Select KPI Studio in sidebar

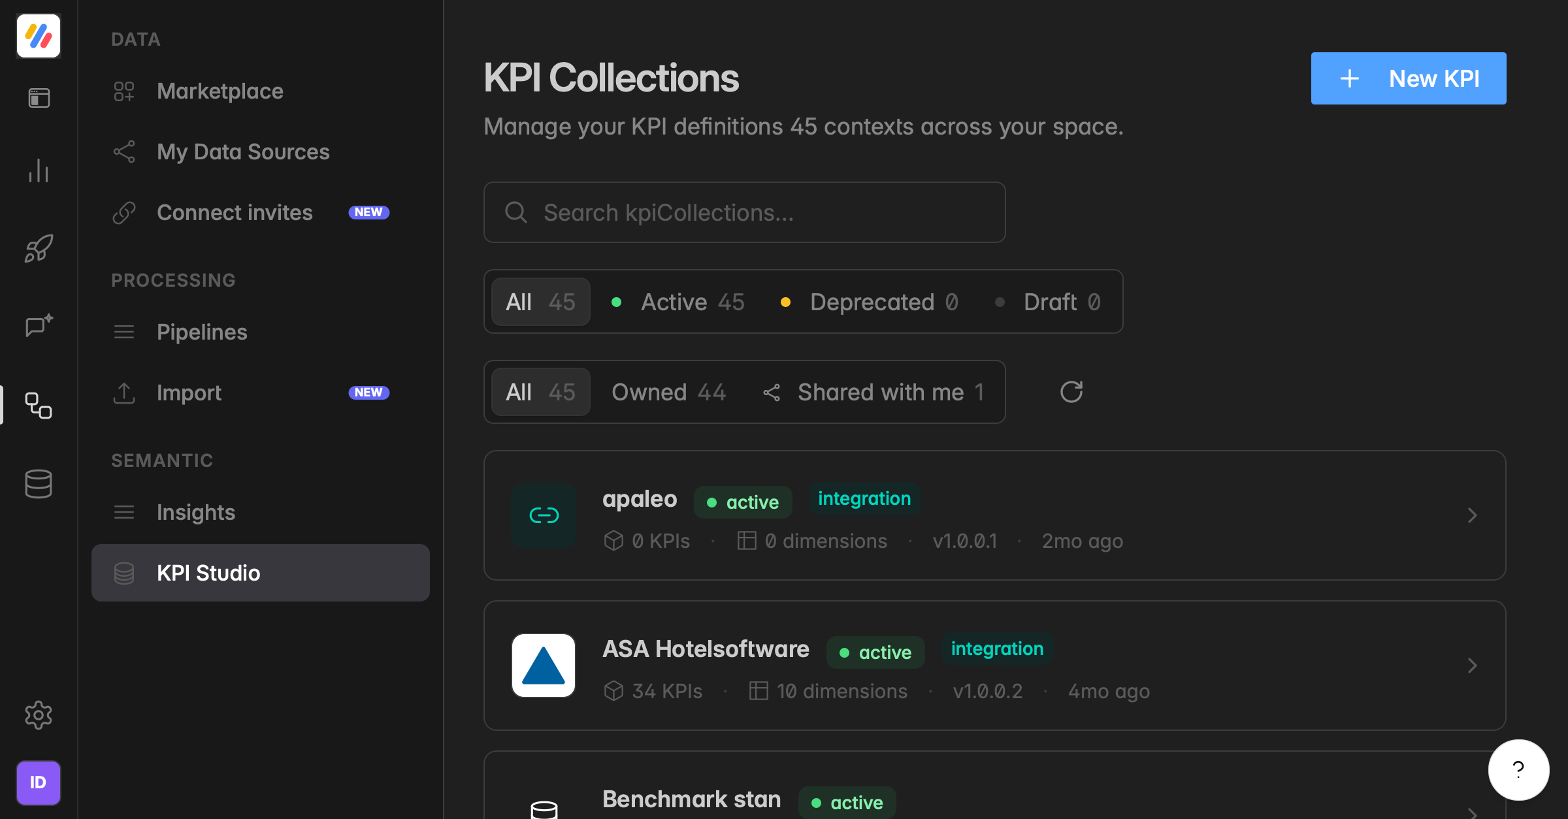coord(261,573)
